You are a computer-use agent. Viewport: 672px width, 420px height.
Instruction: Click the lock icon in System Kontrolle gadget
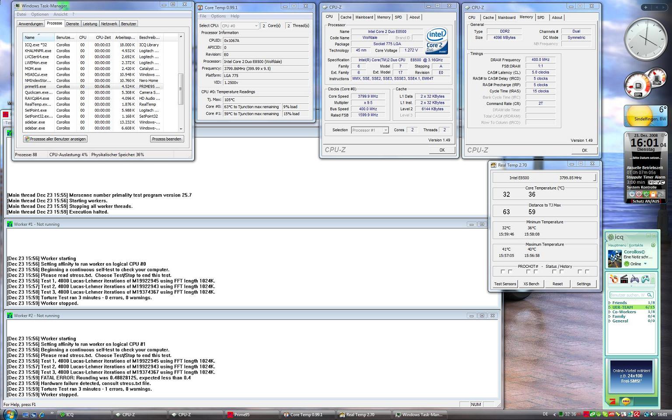(x=653, y=194)
